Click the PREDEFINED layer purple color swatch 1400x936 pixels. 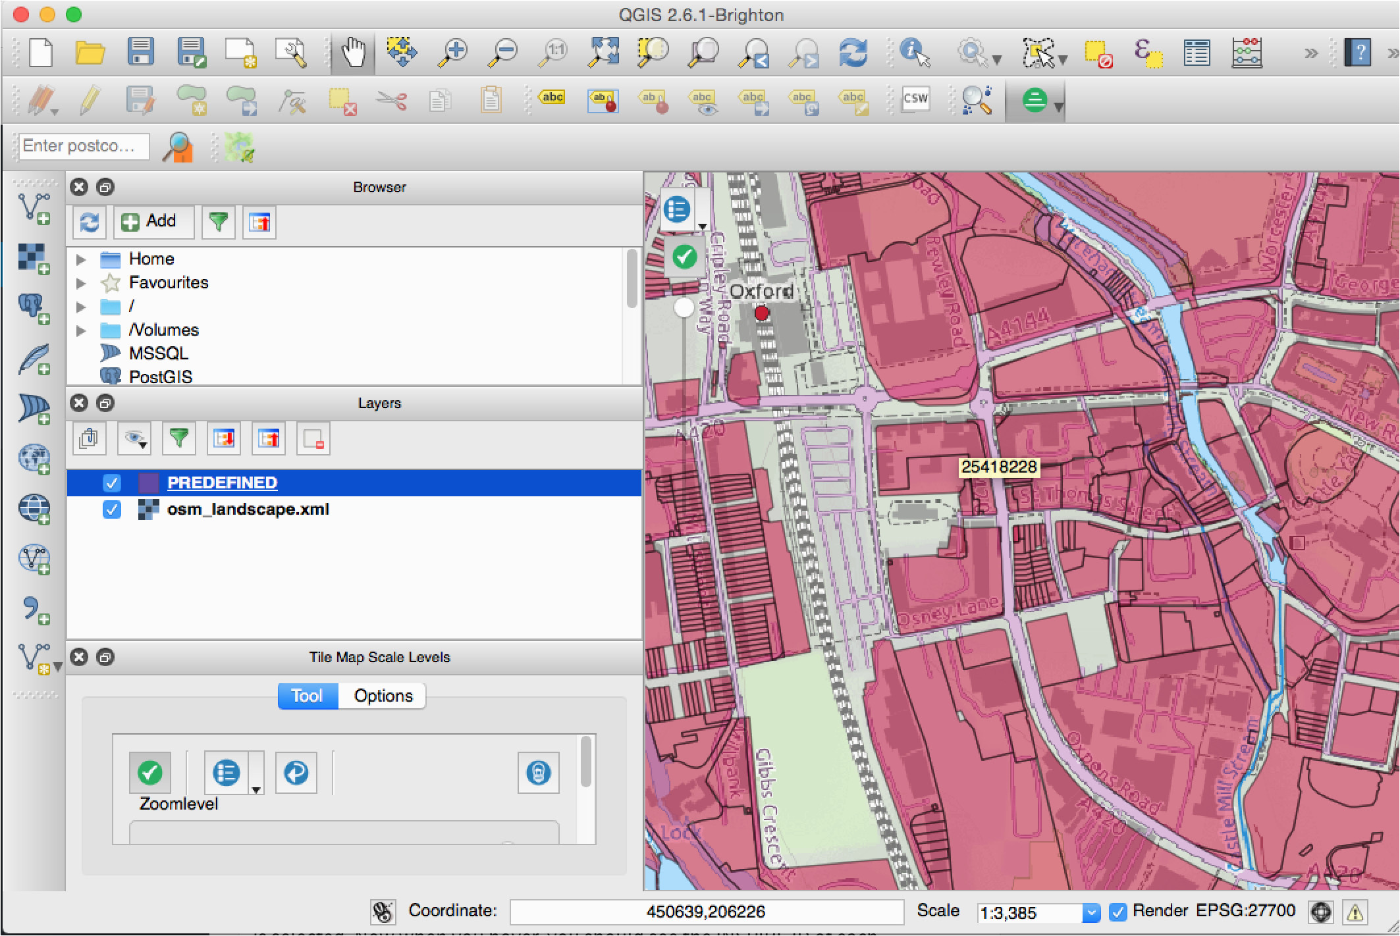(149, 483)
